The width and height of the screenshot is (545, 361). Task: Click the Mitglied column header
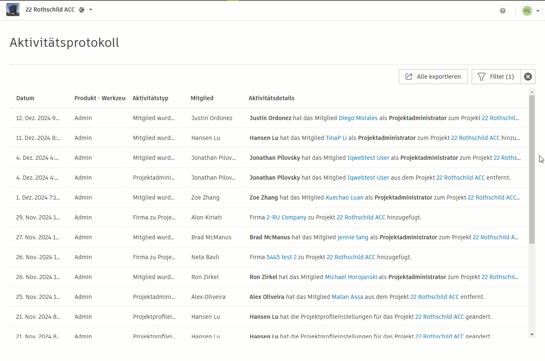tap(202, 98)
